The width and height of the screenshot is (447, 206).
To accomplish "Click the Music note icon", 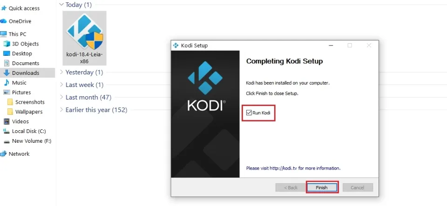I will point(7,83).
